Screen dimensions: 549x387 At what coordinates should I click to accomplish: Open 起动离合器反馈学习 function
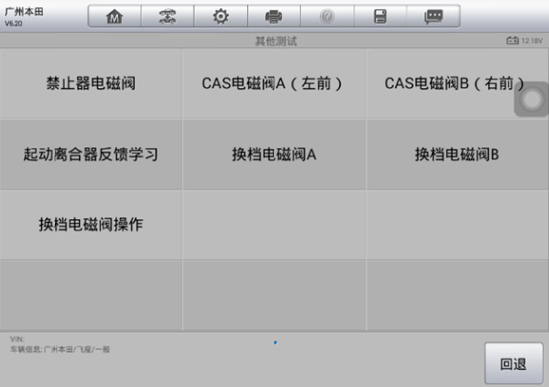click(x=91, y=154)
